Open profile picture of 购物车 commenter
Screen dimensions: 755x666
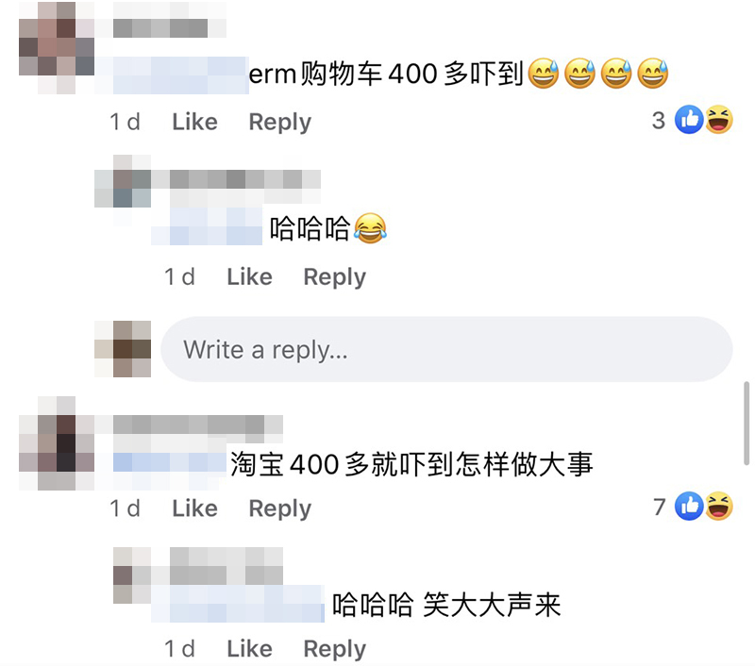[57, 47]
